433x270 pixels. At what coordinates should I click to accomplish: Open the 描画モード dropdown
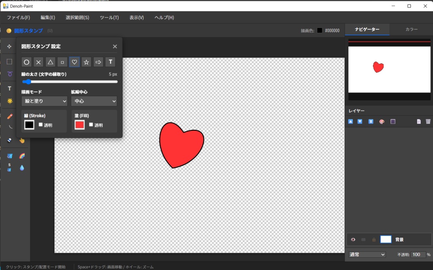click(x=44, y=101)
